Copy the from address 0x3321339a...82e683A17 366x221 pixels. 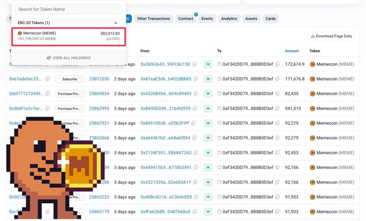coord(195,182)
